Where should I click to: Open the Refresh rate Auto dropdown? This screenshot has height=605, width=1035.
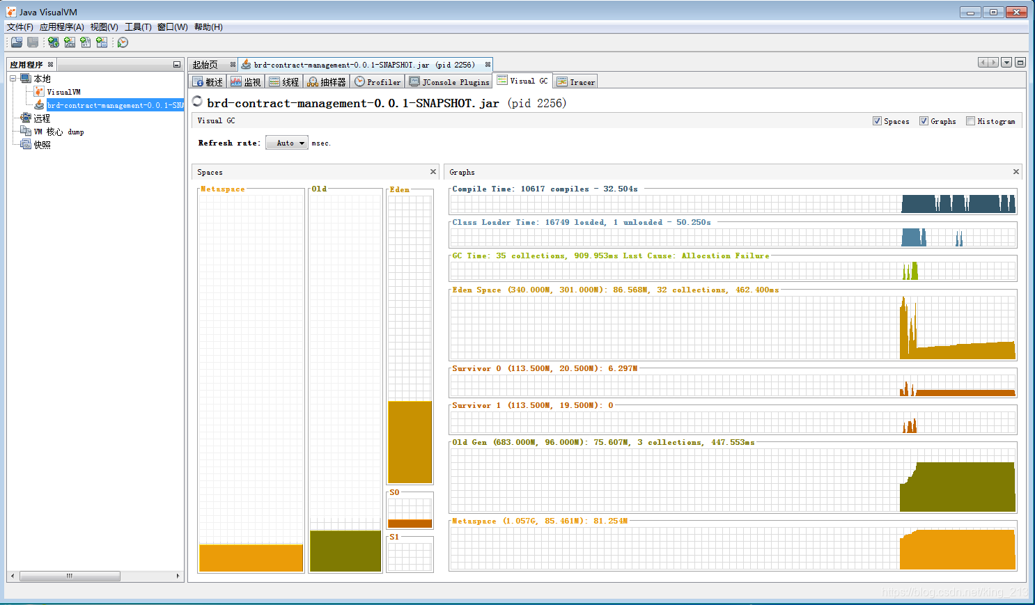point(287,143)
